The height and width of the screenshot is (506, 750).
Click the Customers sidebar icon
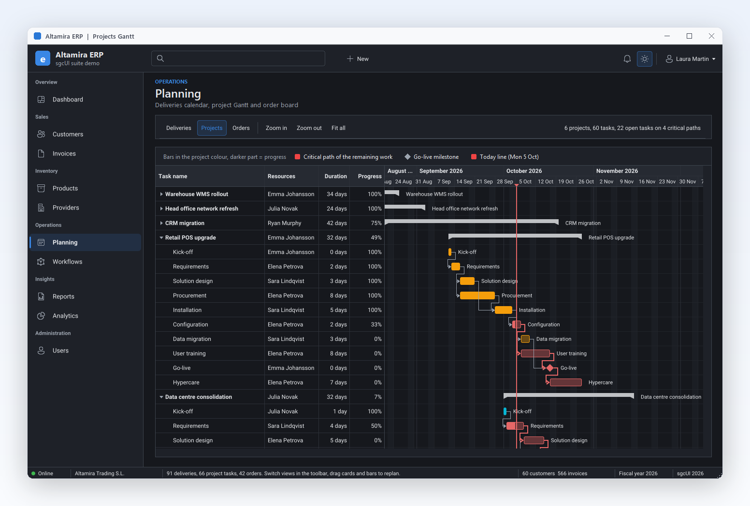click(x=41, y=134)
